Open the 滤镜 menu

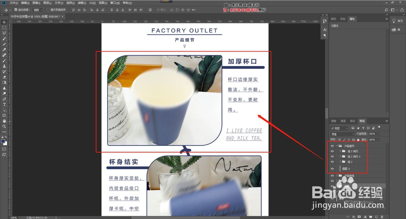(x=82, y=3)
